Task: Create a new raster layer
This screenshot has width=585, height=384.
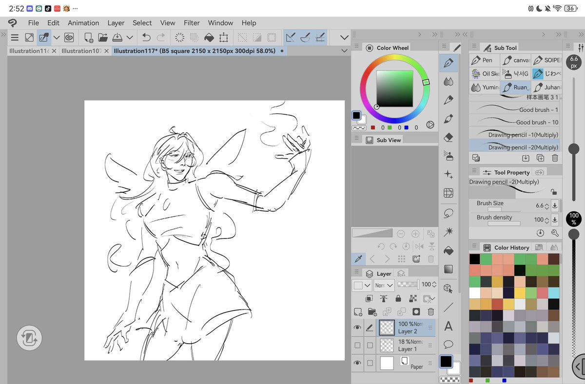Action: (x=358, y=311)
